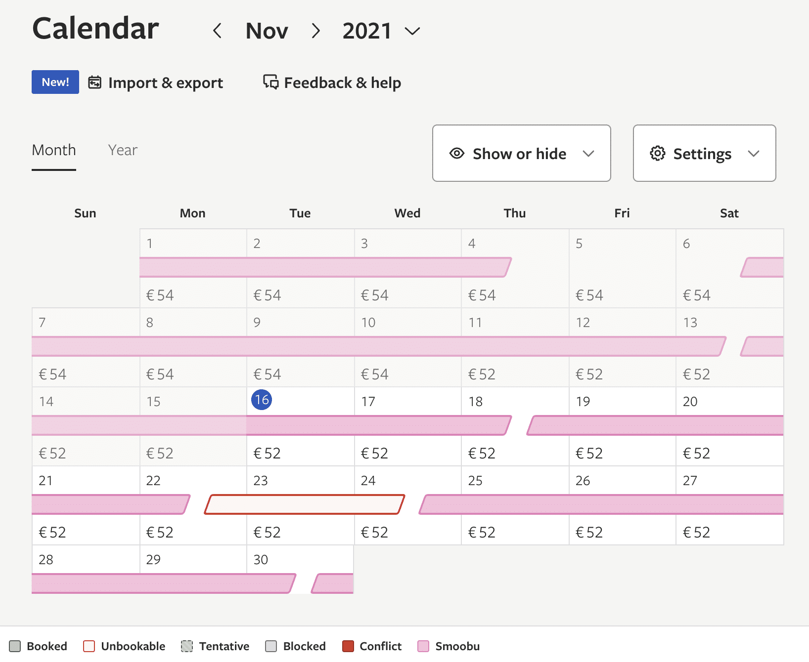Click the Nov month label

point(267,31)
